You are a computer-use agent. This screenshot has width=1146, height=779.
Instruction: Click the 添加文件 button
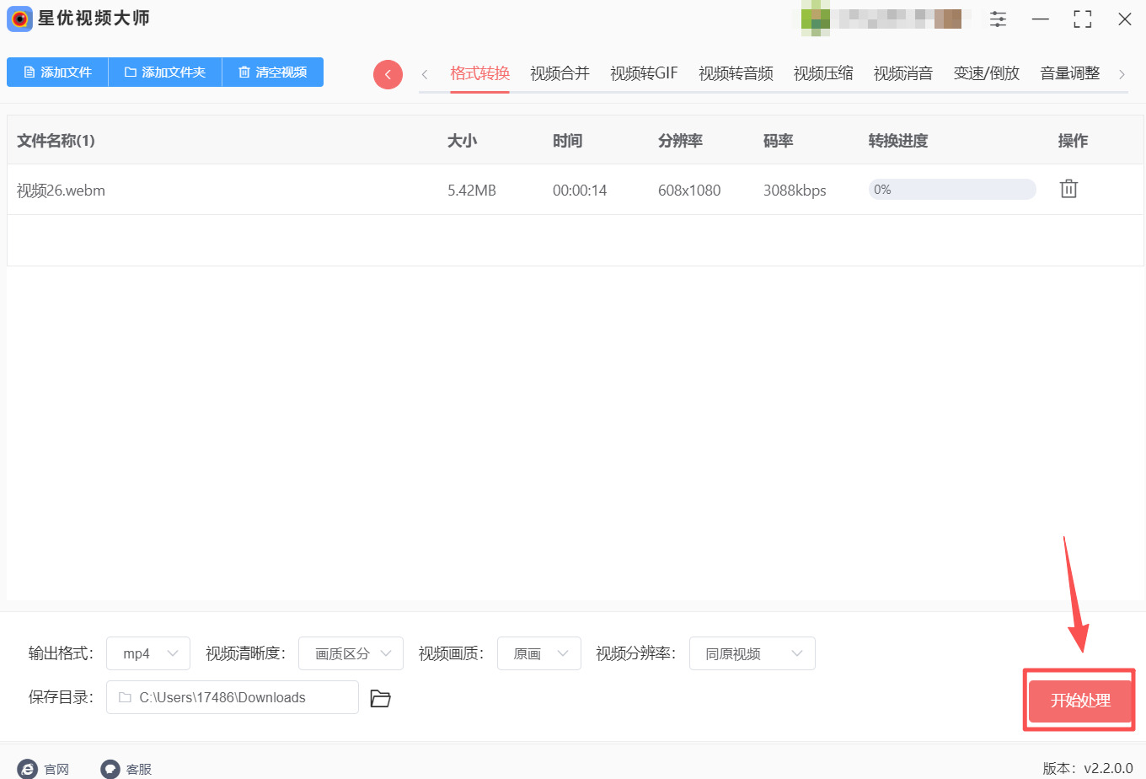57,73
